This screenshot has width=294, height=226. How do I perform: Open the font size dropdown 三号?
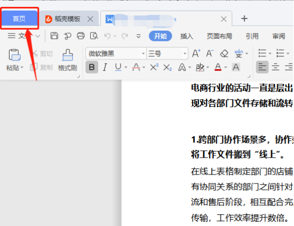(x=167, y=54)
